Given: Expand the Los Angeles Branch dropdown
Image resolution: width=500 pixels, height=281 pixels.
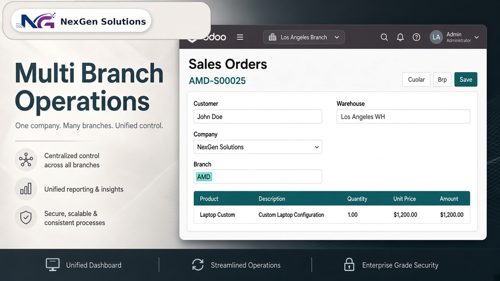Looking at the screenshot, I should tap(304, 37).
